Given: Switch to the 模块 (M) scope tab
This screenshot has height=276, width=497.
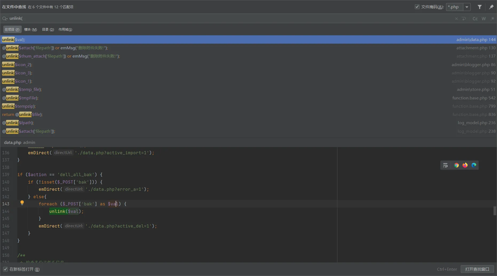Looking at the screenshot, I should click(30, 29).
